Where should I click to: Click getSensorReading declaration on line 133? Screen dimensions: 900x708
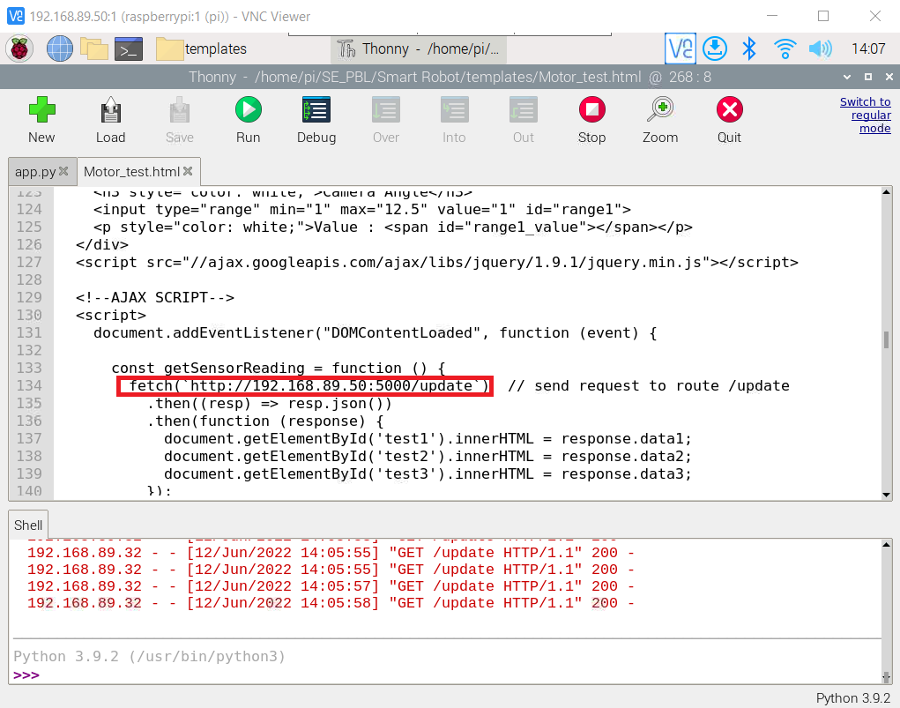[x=279, y=368]
